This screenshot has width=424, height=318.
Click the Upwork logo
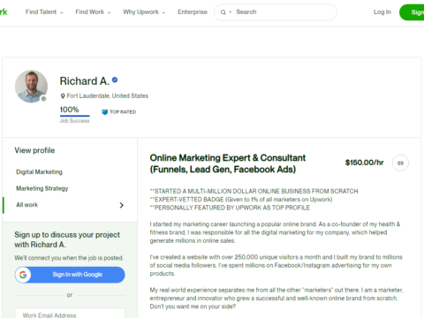4,11
